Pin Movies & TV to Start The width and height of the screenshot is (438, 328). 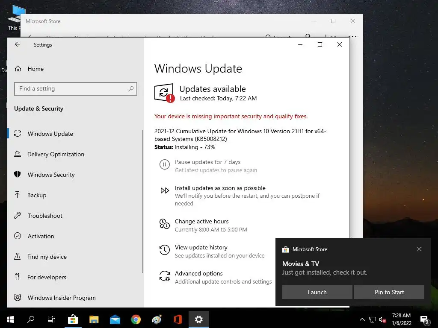click(x=389, y=292)
